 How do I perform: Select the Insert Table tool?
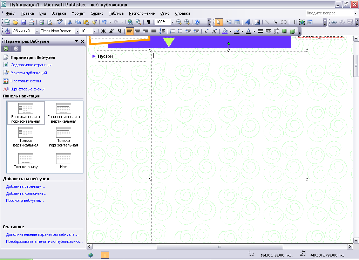(237, 22)
